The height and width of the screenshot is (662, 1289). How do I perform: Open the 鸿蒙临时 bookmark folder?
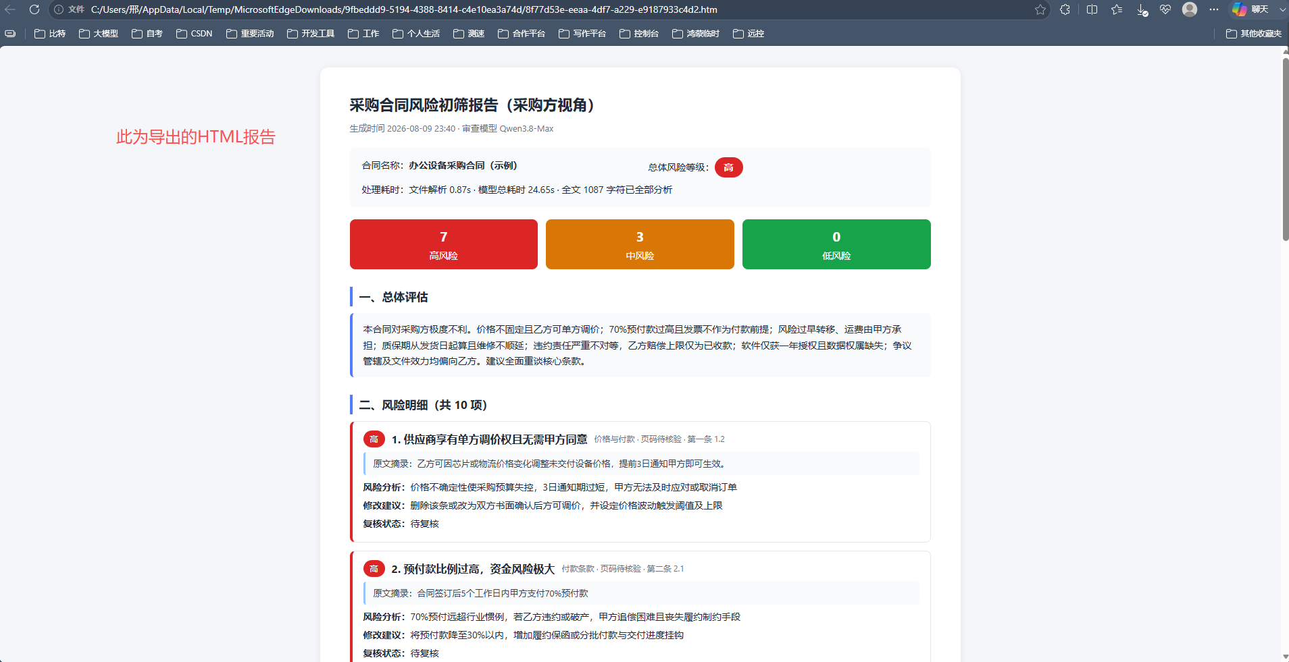[x=696, y=33]
